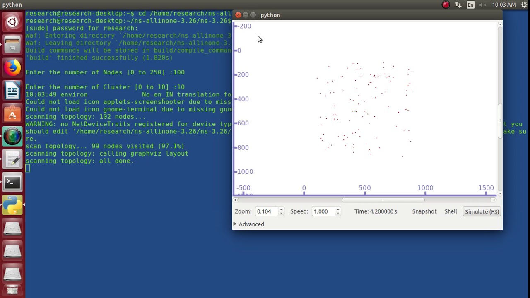The width and height of the screenshot is (530, 298).
Task: Open LibreOffice Writer from launcher
Action: tap(12, 90)
